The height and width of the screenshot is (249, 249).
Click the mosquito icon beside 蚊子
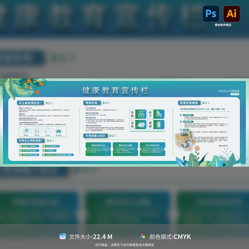159,114
